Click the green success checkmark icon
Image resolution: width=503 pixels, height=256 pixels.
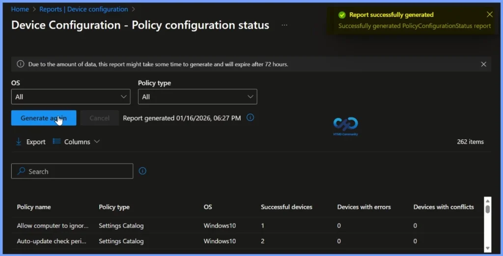tap(342, 15)
